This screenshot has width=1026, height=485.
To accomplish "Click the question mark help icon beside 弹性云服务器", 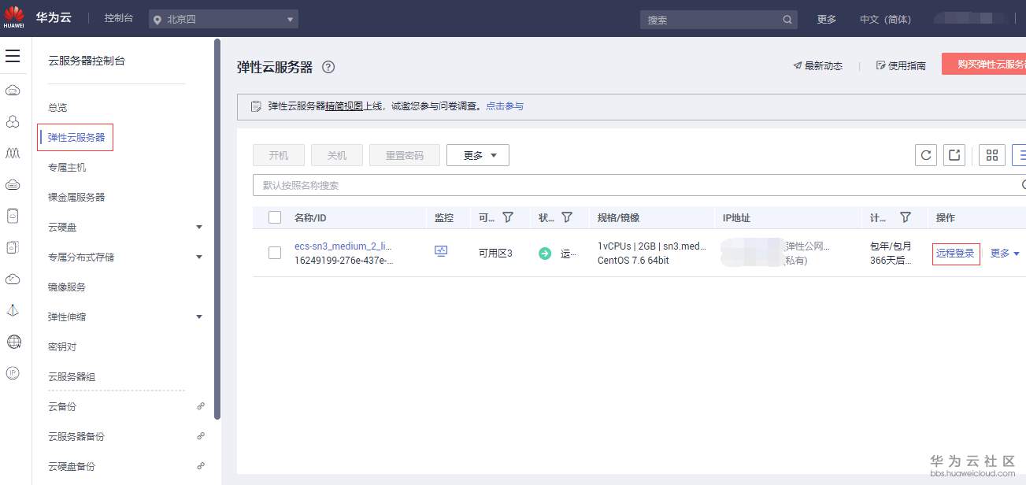I will [x=329, y=67].
